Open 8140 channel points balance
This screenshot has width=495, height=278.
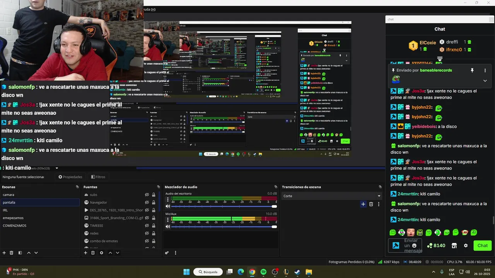pyautogui.click(x=436, y=246)
